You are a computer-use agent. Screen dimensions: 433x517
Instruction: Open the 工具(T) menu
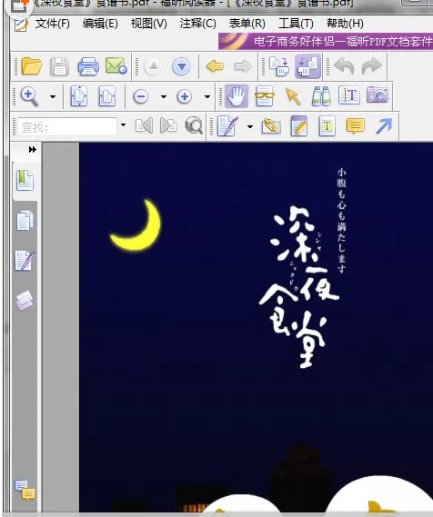click(296, 24)
